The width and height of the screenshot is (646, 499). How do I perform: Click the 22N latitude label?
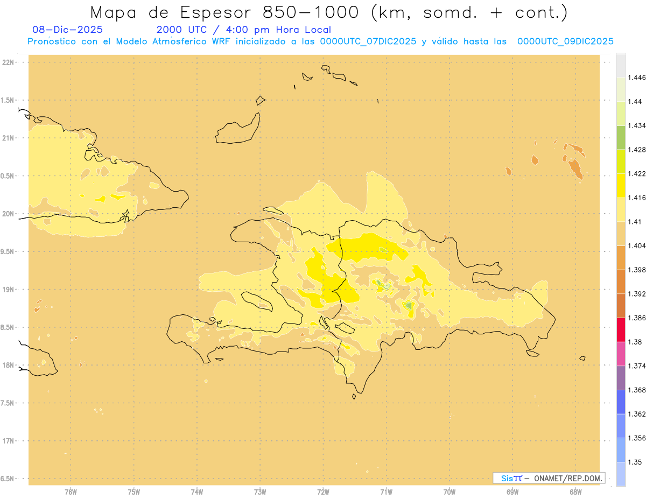pyautogui.click(x=9, y=62)
